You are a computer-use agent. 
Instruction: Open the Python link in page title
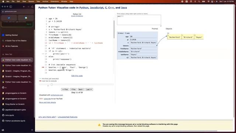(x=84, y=8)
